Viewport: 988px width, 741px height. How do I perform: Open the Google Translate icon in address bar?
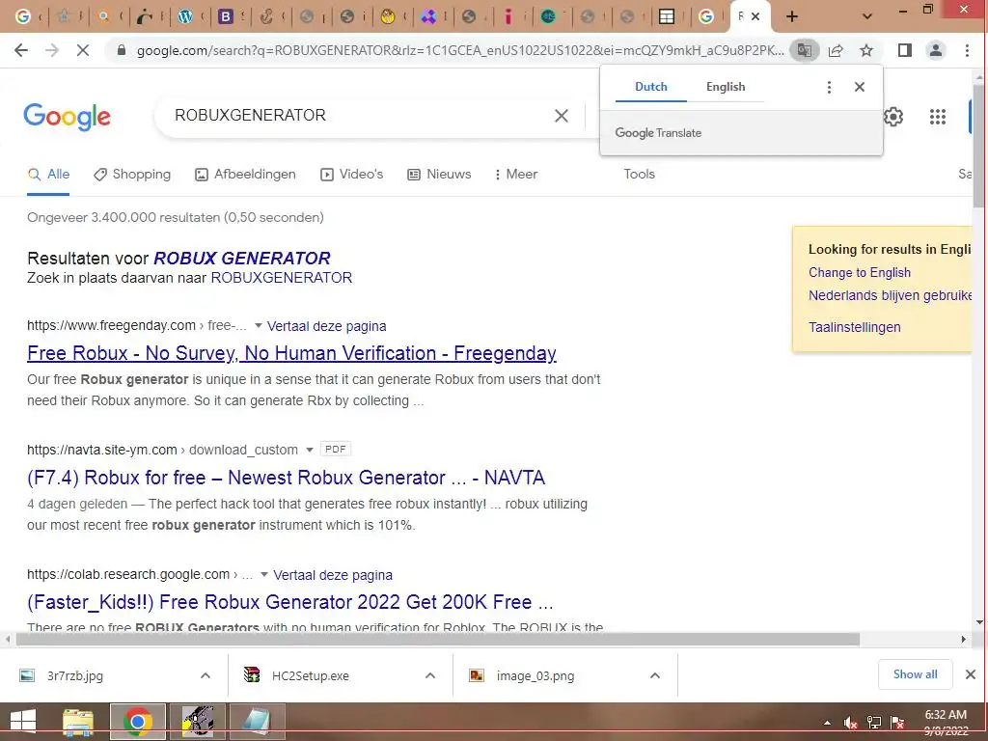(x=805, y=50)
